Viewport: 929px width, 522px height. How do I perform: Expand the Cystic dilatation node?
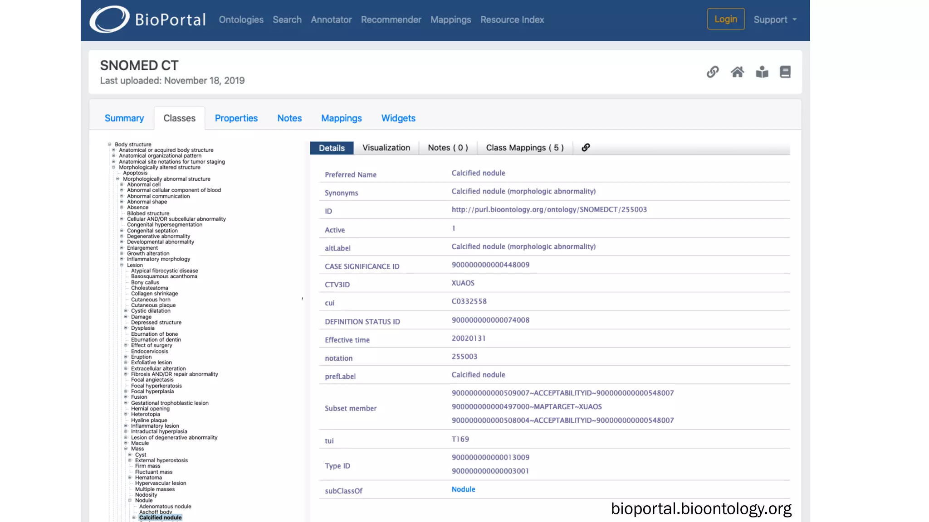pyautogui.click(x=126, y=311)
